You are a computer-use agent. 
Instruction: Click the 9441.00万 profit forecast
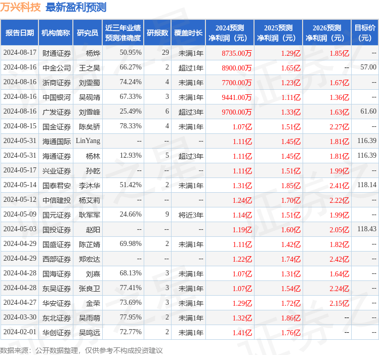point(237,97)
